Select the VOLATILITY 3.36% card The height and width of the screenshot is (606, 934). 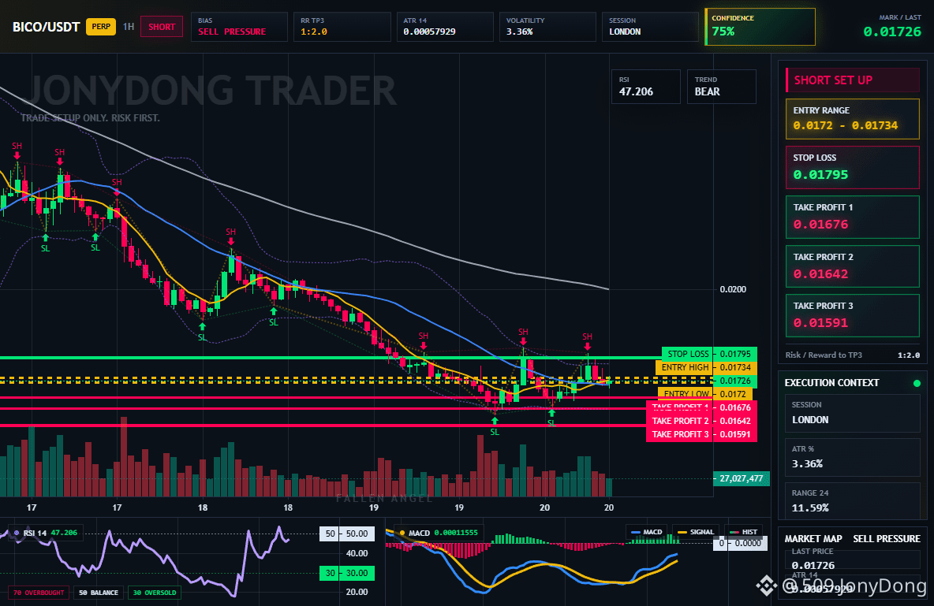(x=547, y=27)
